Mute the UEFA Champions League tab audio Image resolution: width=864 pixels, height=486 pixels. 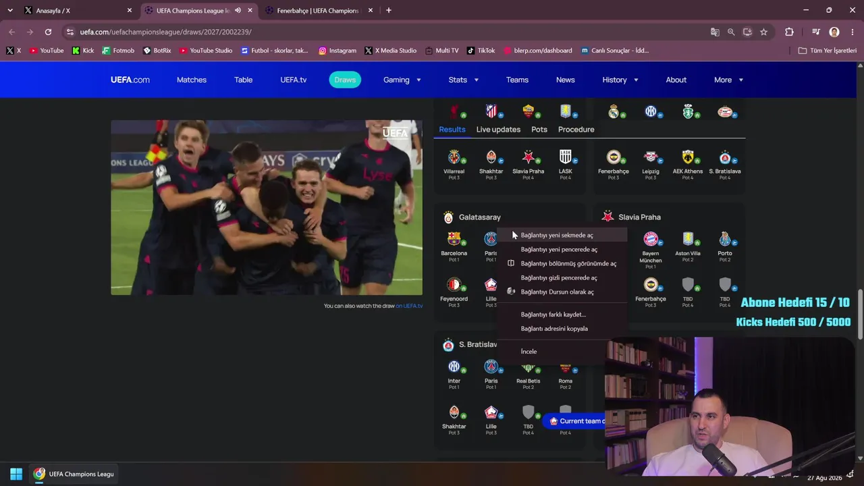tap(238, 10)
